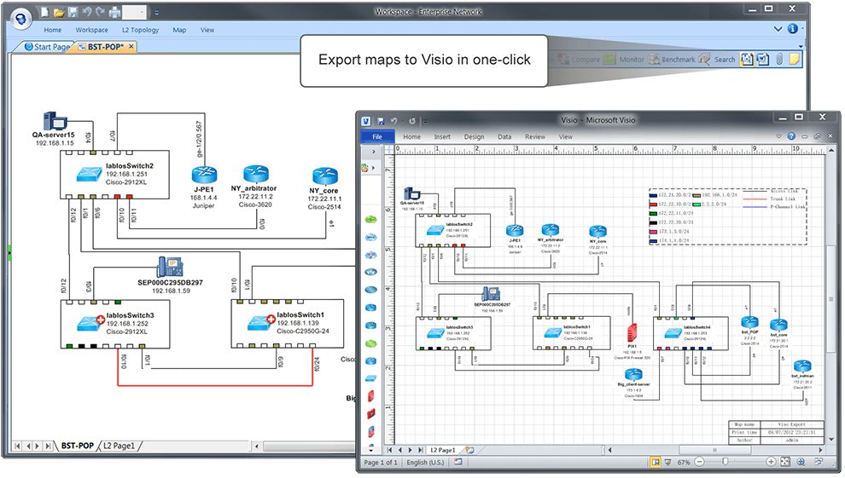Open the Visio File tab
Screen dimensions: 845x478
coord(377,137)
